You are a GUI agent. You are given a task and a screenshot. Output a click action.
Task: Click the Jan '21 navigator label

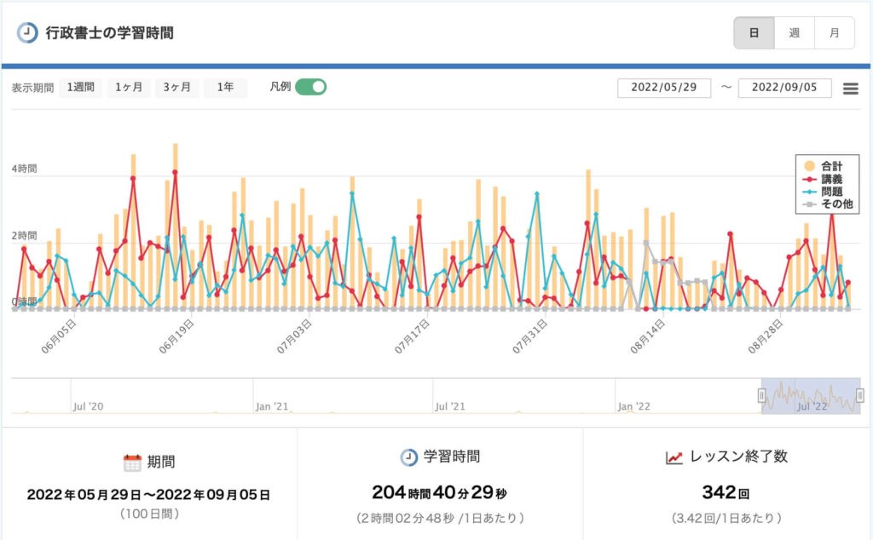(x=272, y=406)
